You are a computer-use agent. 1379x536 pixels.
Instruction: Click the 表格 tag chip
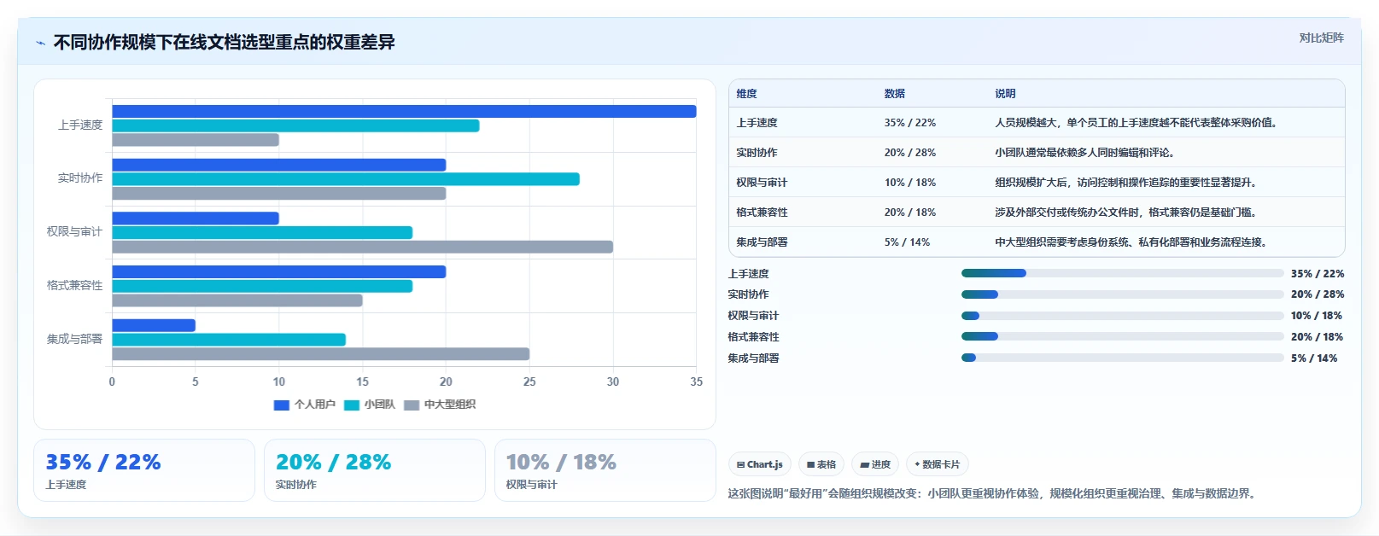(x=821, y=464)
